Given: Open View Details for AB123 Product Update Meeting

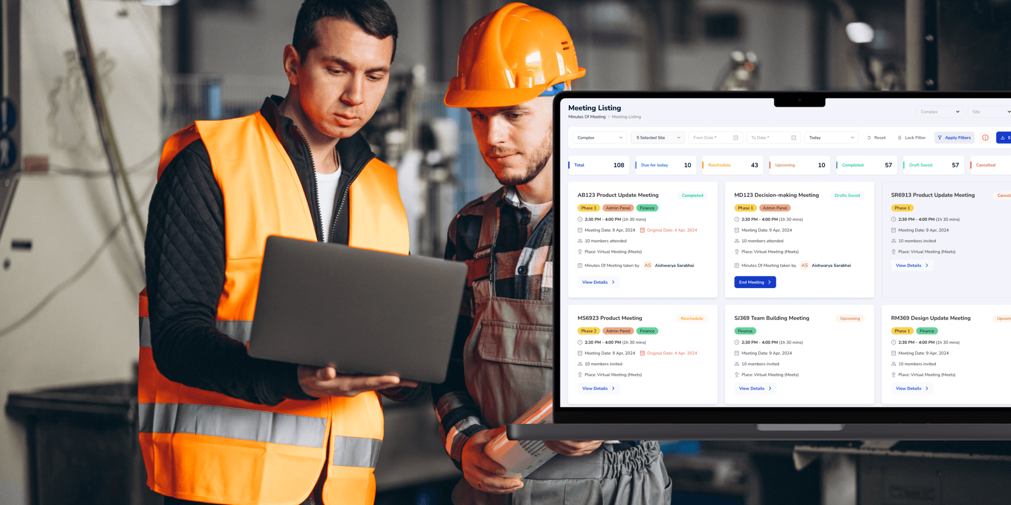Looking at the screenshot, I should (x=598, y=282).
